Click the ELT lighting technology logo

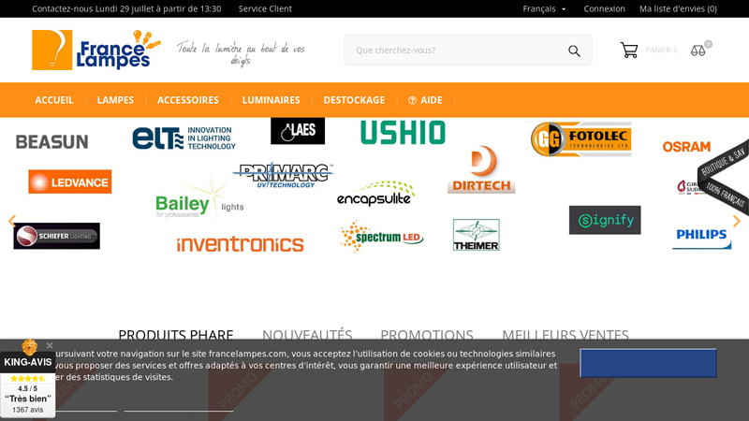(x=184, y=138)
